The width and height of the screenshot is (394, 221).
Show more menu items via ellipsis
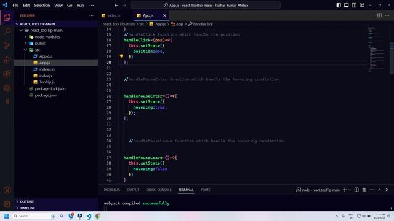point(92,6)
